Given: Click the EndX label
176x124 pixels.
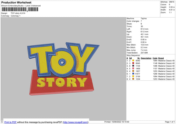Looking at the screenshot, I should pos(129,39).
